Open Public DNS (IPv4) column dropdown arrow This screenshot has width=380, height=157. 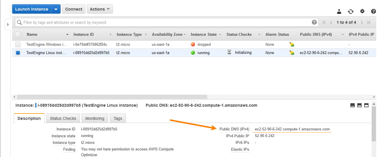(x=343, y=35)
